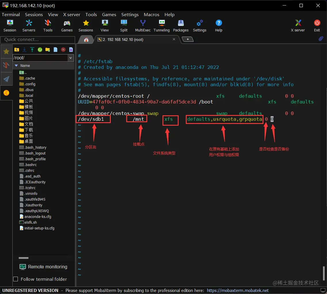Toggle Name column sort arrow
The height and width of the screenshot is (294, 327).
coord(16,66)
